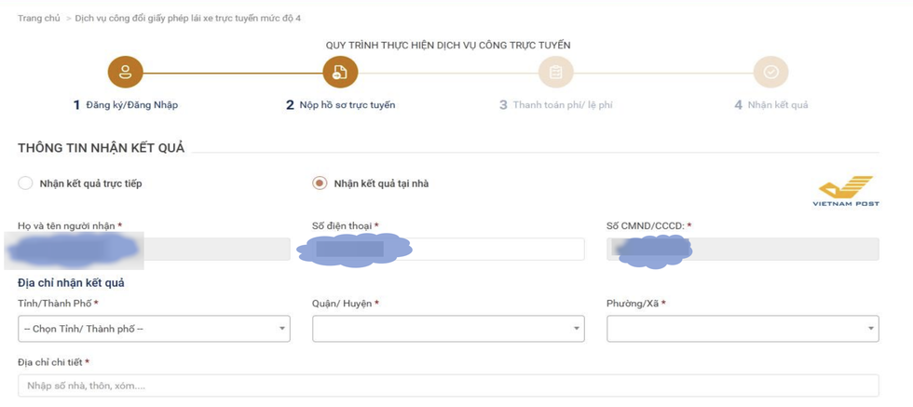Image resolution: width=913 pixels, height=407 pixels.
Task: Open the Tỉnh/Thành Phố dropdown
Action: click(154, 329)
